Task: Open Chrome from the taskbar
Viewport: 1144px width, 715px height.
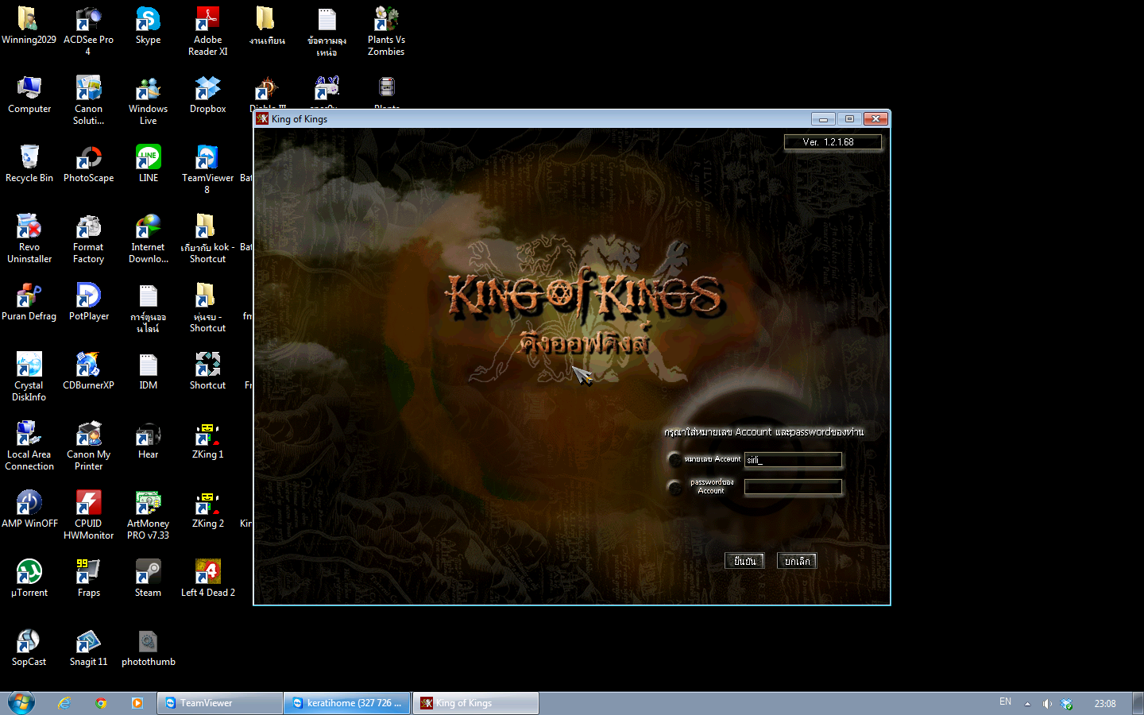Action: (x=101, y=703)
